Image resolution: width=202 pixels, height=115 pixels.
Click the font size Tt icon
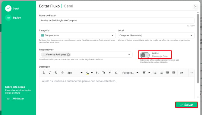point(104,73)
